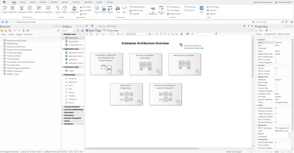Screen dimensions: 294x153
Task: Open the Search magnifier in Explore group
Action: coord(58,9)
